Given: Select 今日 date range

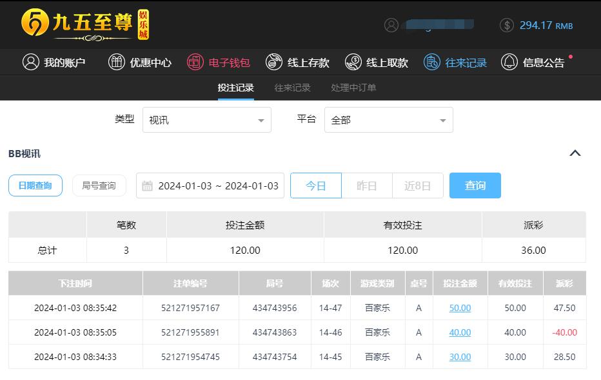Looking at the screenshot, I should [316, 185].
